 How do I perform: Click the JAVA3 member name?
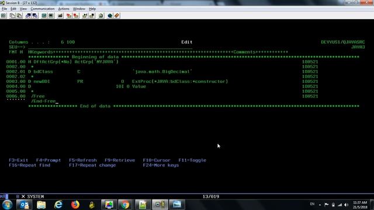358,47
